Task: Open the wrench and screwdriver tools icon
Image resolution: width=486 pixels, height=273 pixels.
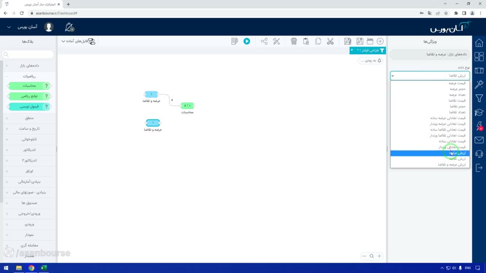Action: coord(276,41)
